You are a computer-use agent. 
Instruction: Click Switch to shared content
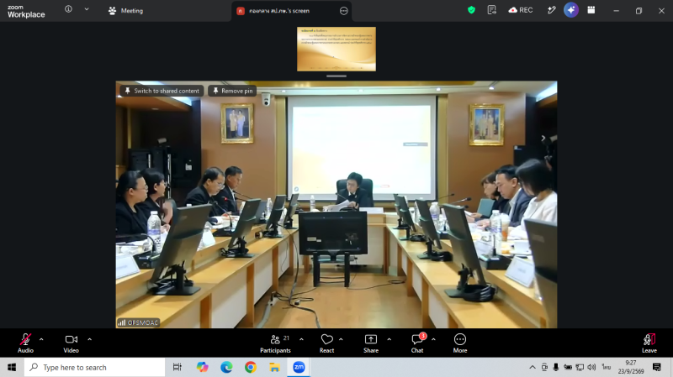coord(162,91)
